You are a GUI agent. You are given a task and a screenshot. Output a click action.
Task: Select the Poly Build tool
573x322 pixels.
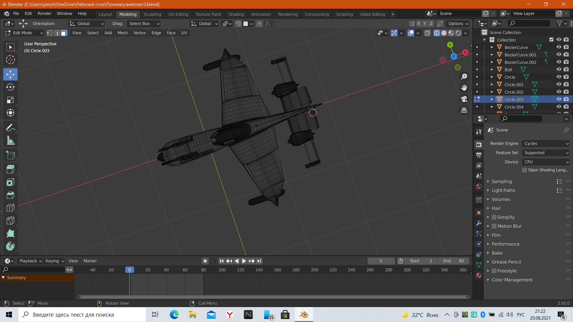pos(11,234)
